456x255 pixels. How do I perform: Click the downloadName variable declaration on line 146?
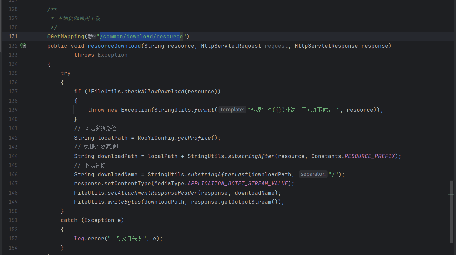(x=118, y=174)
